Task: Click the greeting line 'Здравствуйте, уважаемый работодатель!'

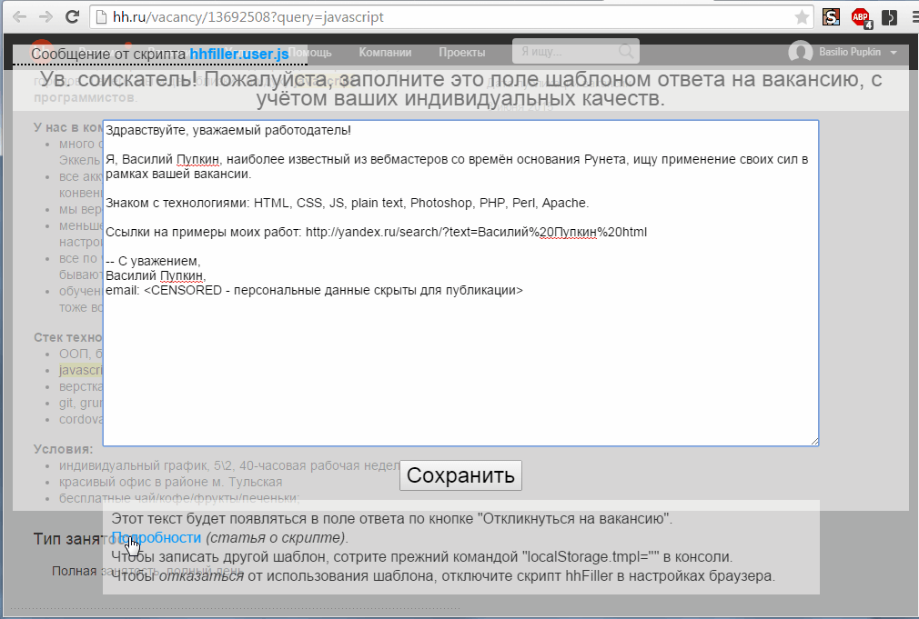Action: (228, 130)
